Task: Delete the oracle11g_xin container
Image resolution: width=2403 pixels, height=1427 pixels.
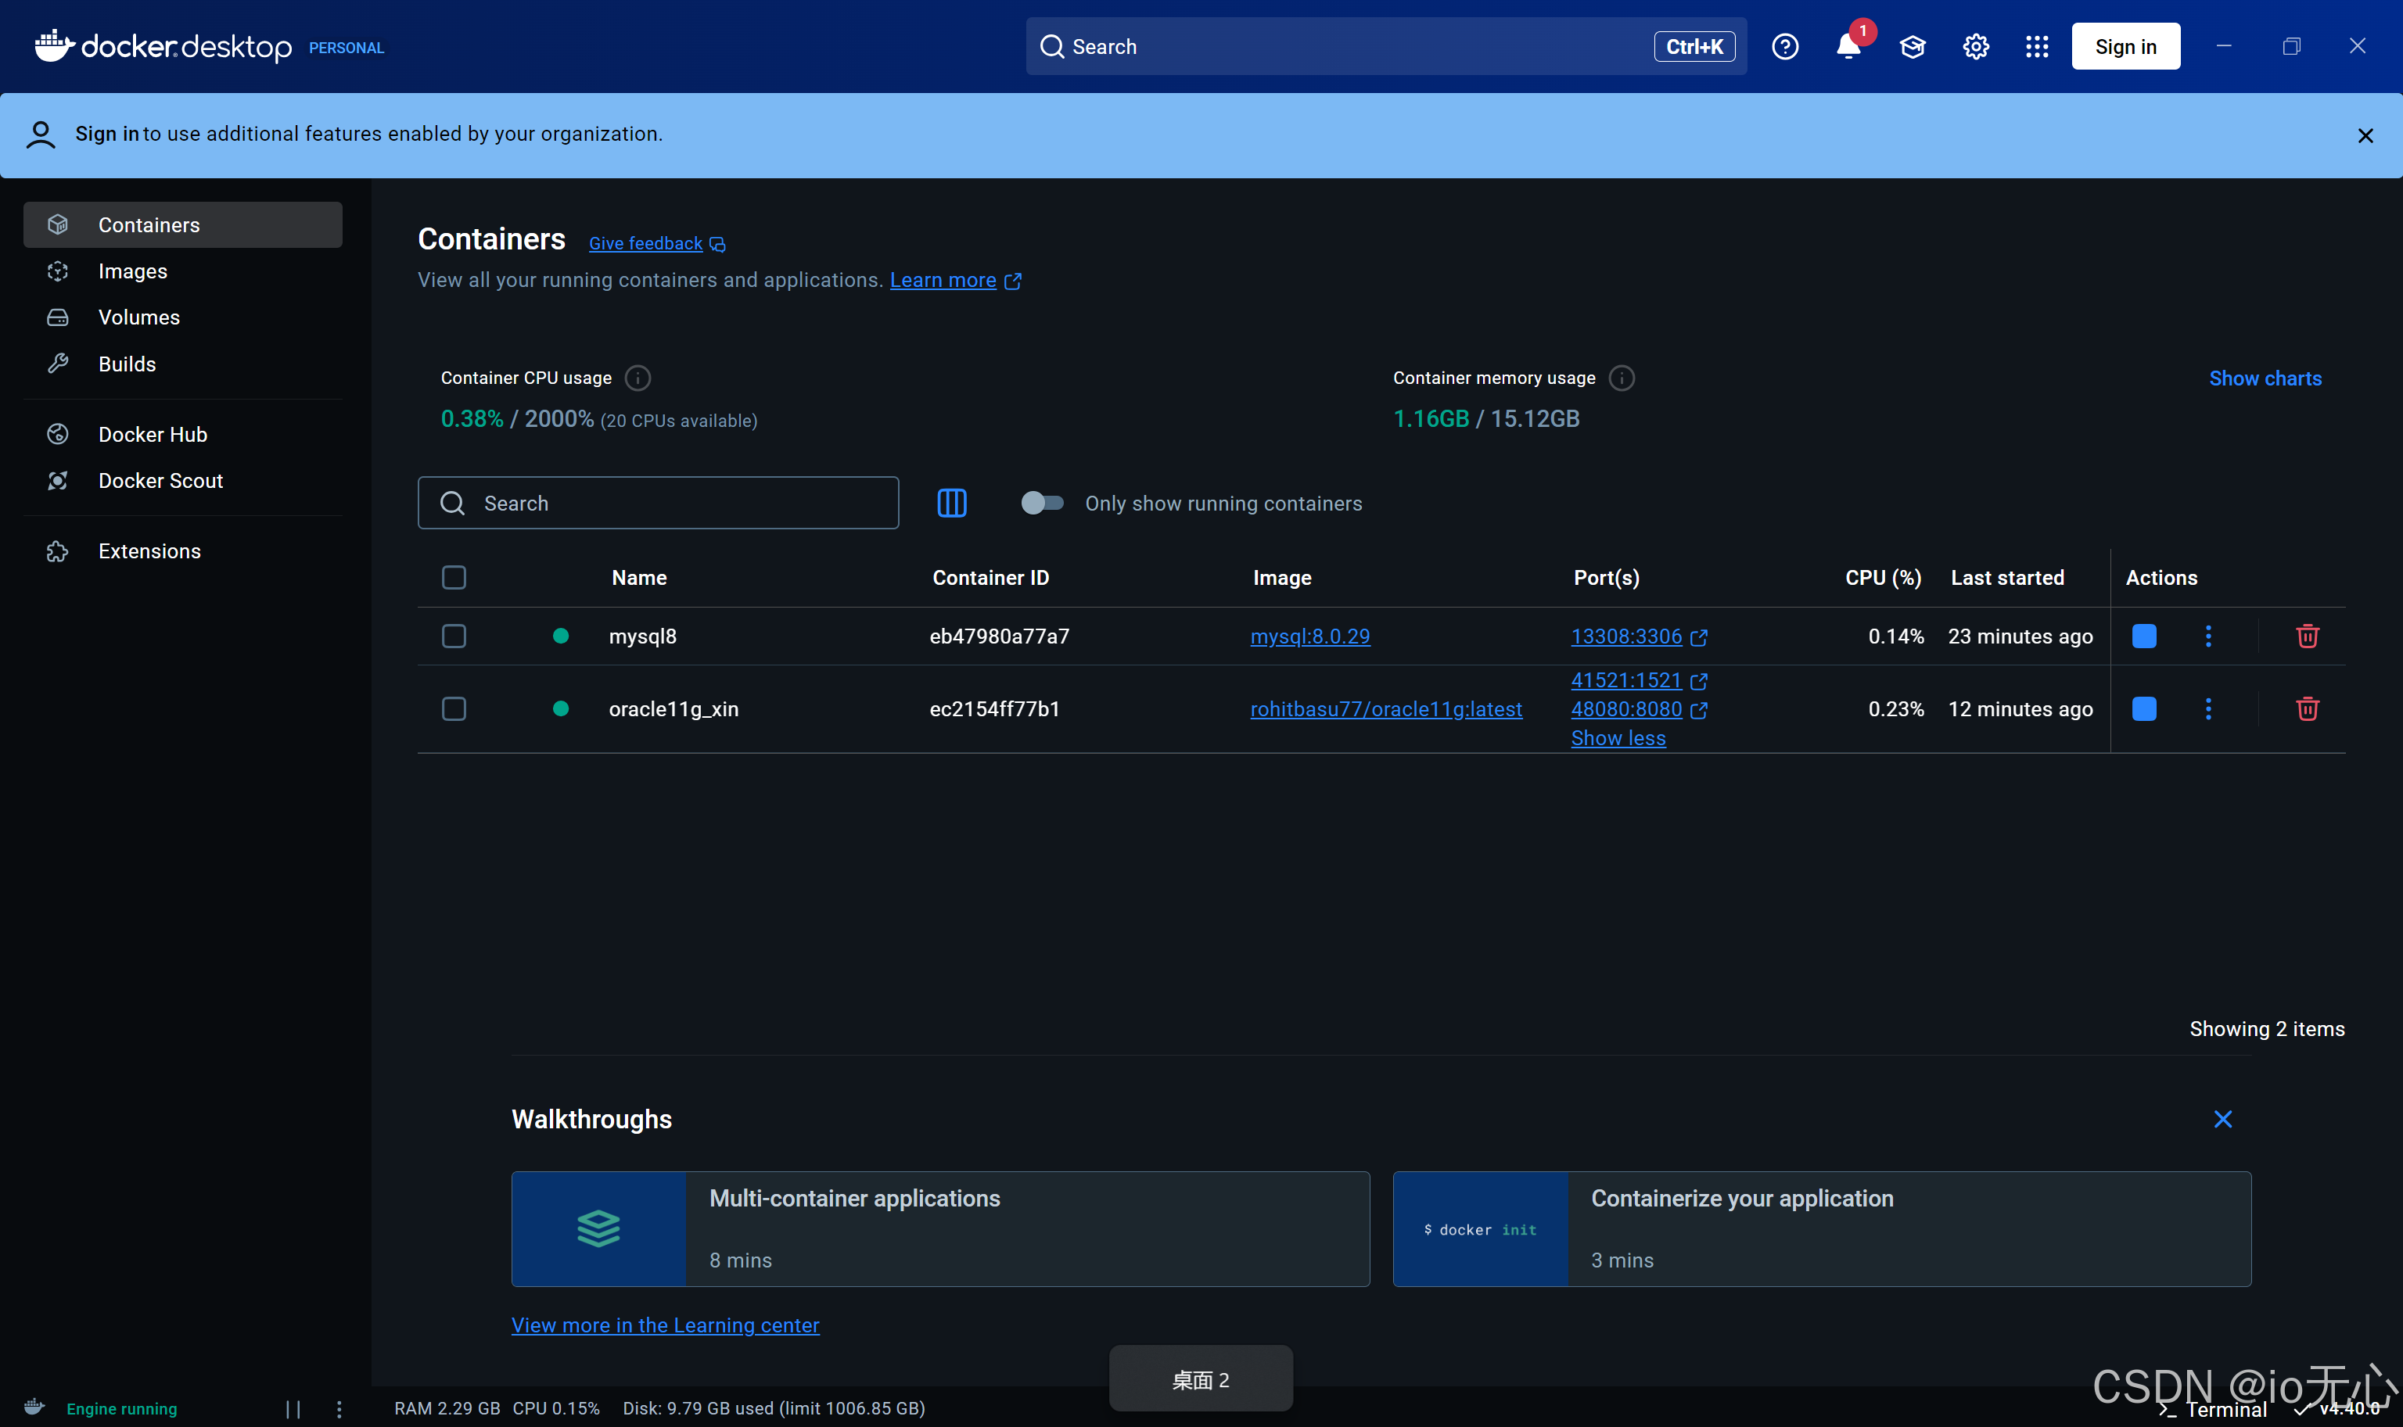Action: 2307,708
